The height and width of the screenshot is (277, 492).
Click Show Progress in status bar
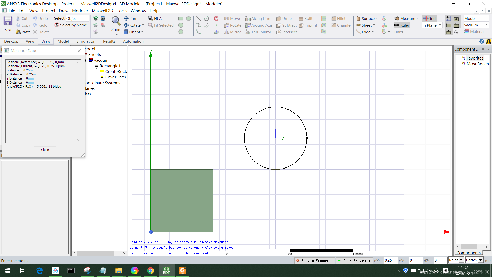point(354,261)
